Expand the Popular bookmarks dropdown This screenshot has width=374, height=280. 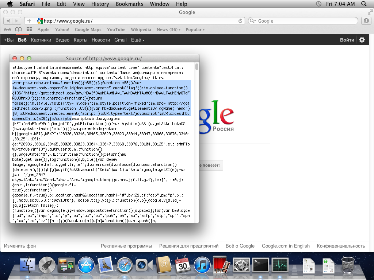click(x=195, y=30)
